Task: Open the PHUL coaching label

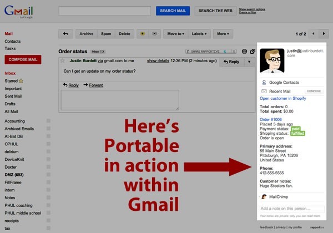Action: [x=19, y=205]
